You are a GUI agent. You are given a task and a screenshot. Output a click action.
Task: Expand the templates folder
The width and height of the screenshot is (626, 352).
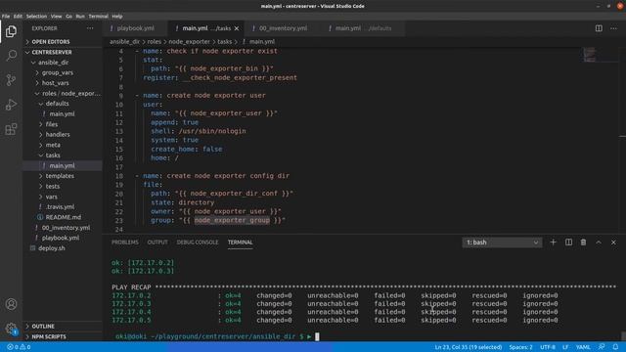pos(60,176)
